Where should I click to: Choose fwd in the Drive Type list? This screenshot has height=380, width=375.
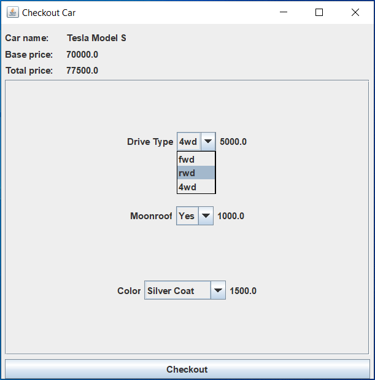196,159
